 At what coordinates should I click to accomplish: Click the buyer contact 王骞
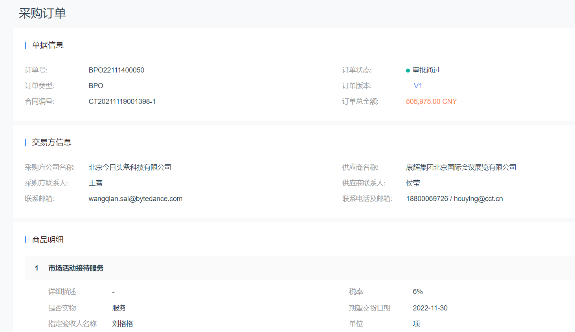click(x=96, y=183)
